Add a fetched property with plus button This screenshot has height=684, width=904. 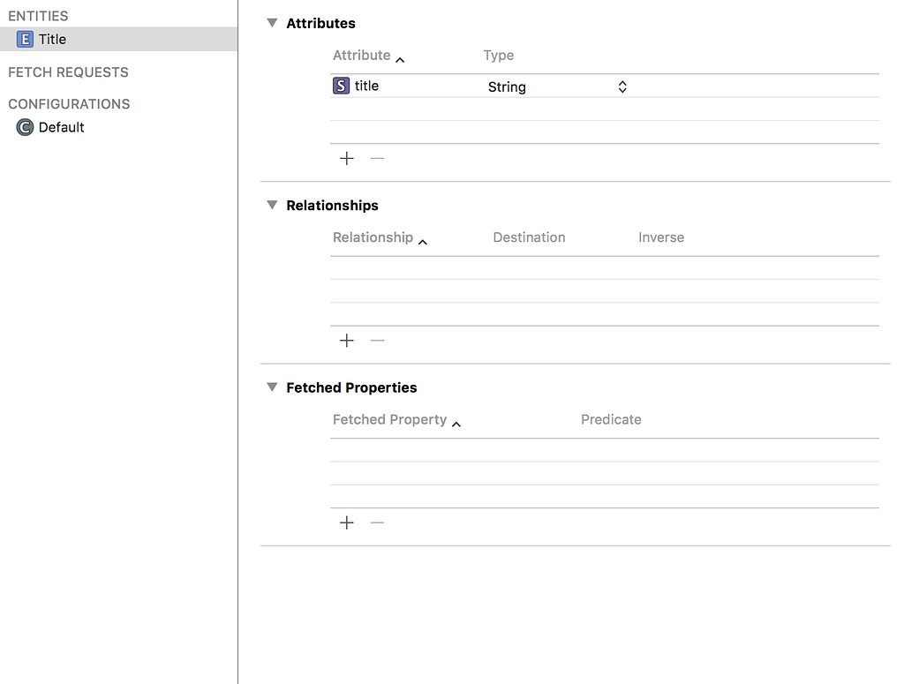[x=346, y=522]
